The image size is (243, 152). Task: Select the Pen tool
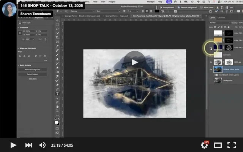pos(57,89)
